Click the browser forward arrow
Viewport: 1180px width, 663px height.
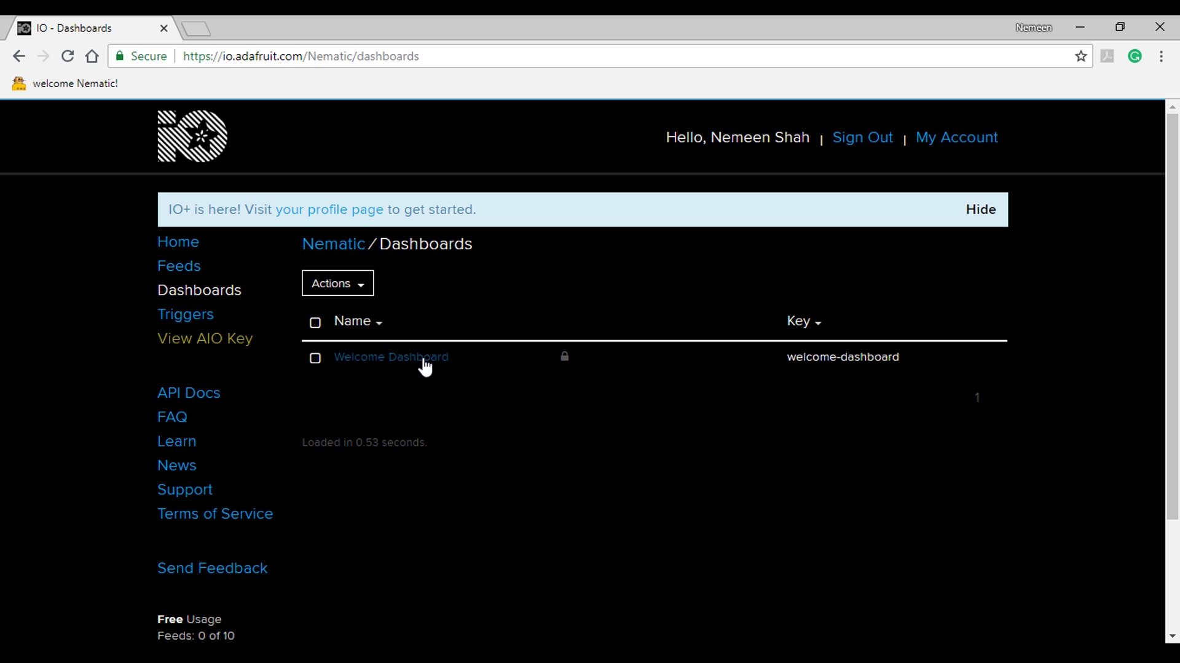pos(43,56)
